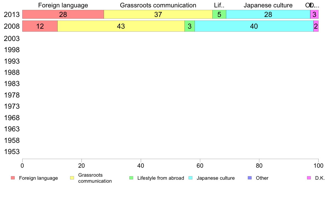
Task: Select the 2013 Grassroots communication segment showing 37
Action: pos(158,14)
